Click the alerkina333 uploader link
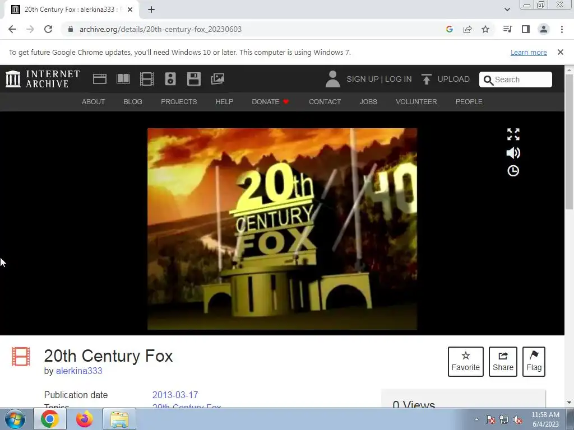Image resolution: width=574 pixels, height=430 pixels. pos(79,371)
